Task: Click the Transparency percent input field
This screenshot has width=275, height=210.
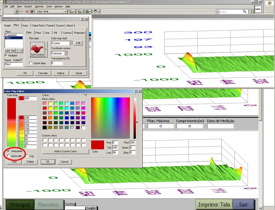Action: [x=57, y=63]
